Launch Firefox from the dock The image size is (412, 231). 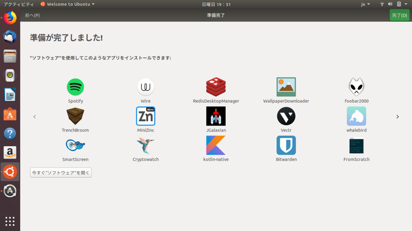[10, 18]
